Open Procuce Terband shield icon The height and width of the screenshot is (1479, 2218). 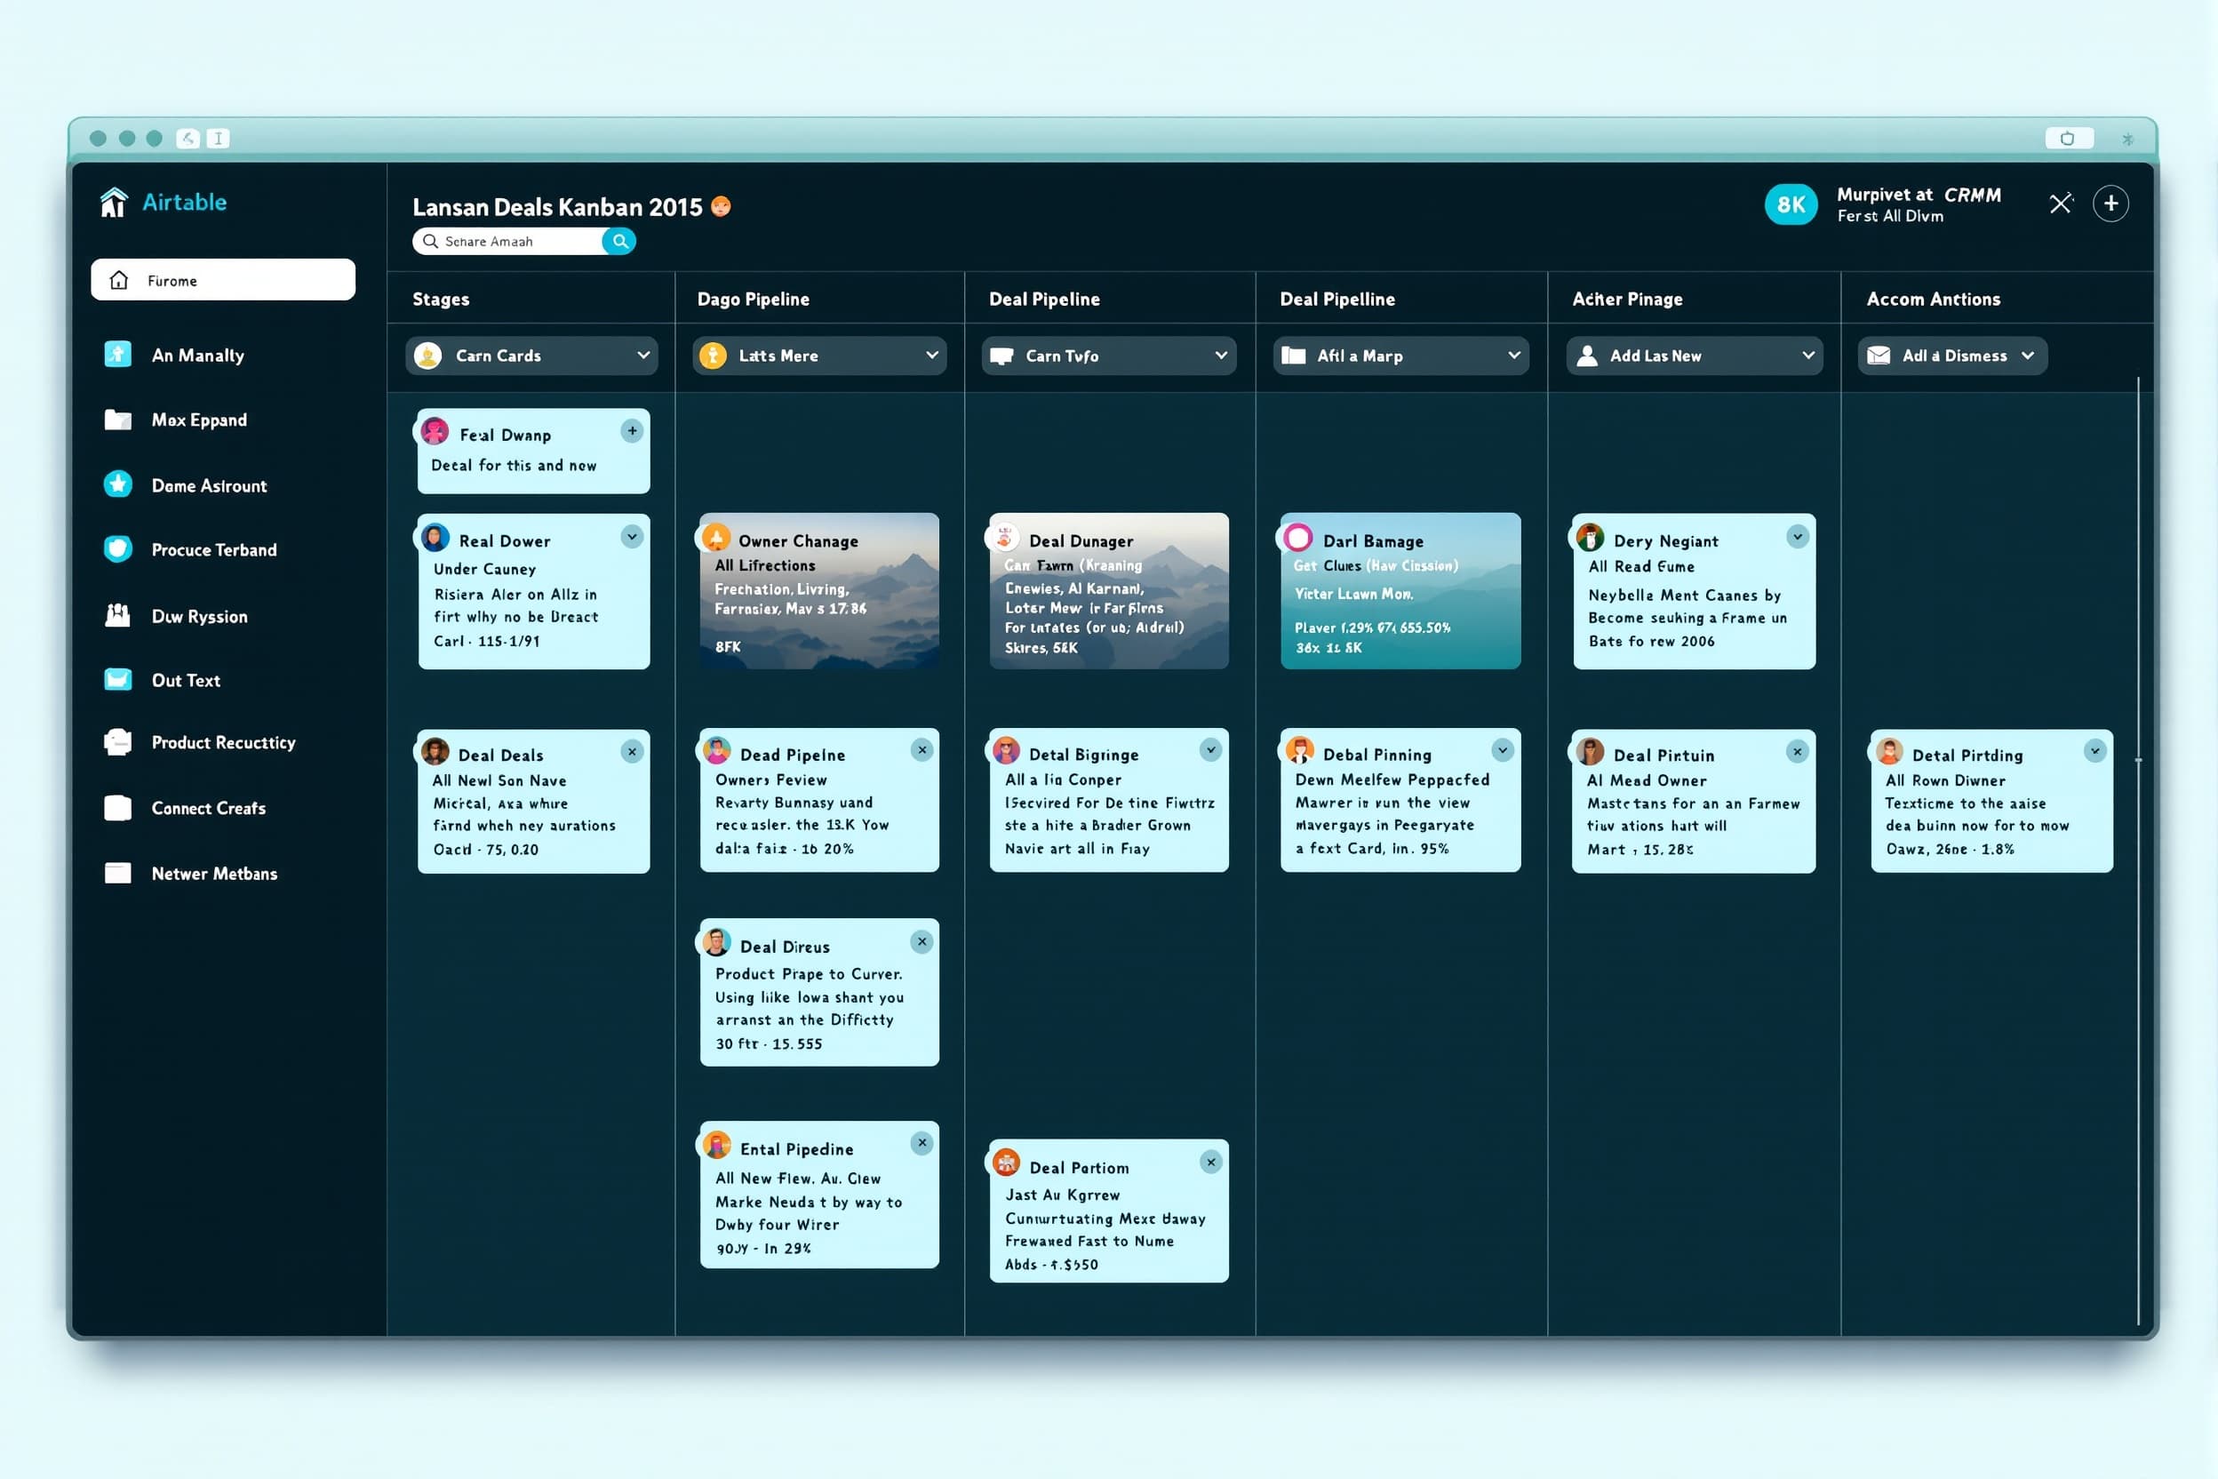[118, 549]
